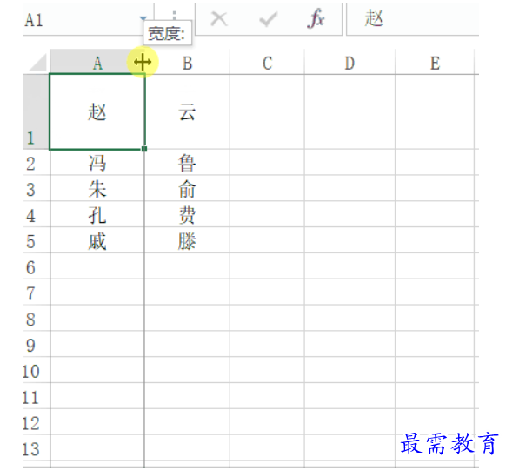The image size is (506, 471).
Task: Click the fill handle of cell A1
Action: click(x=144, y=149)
